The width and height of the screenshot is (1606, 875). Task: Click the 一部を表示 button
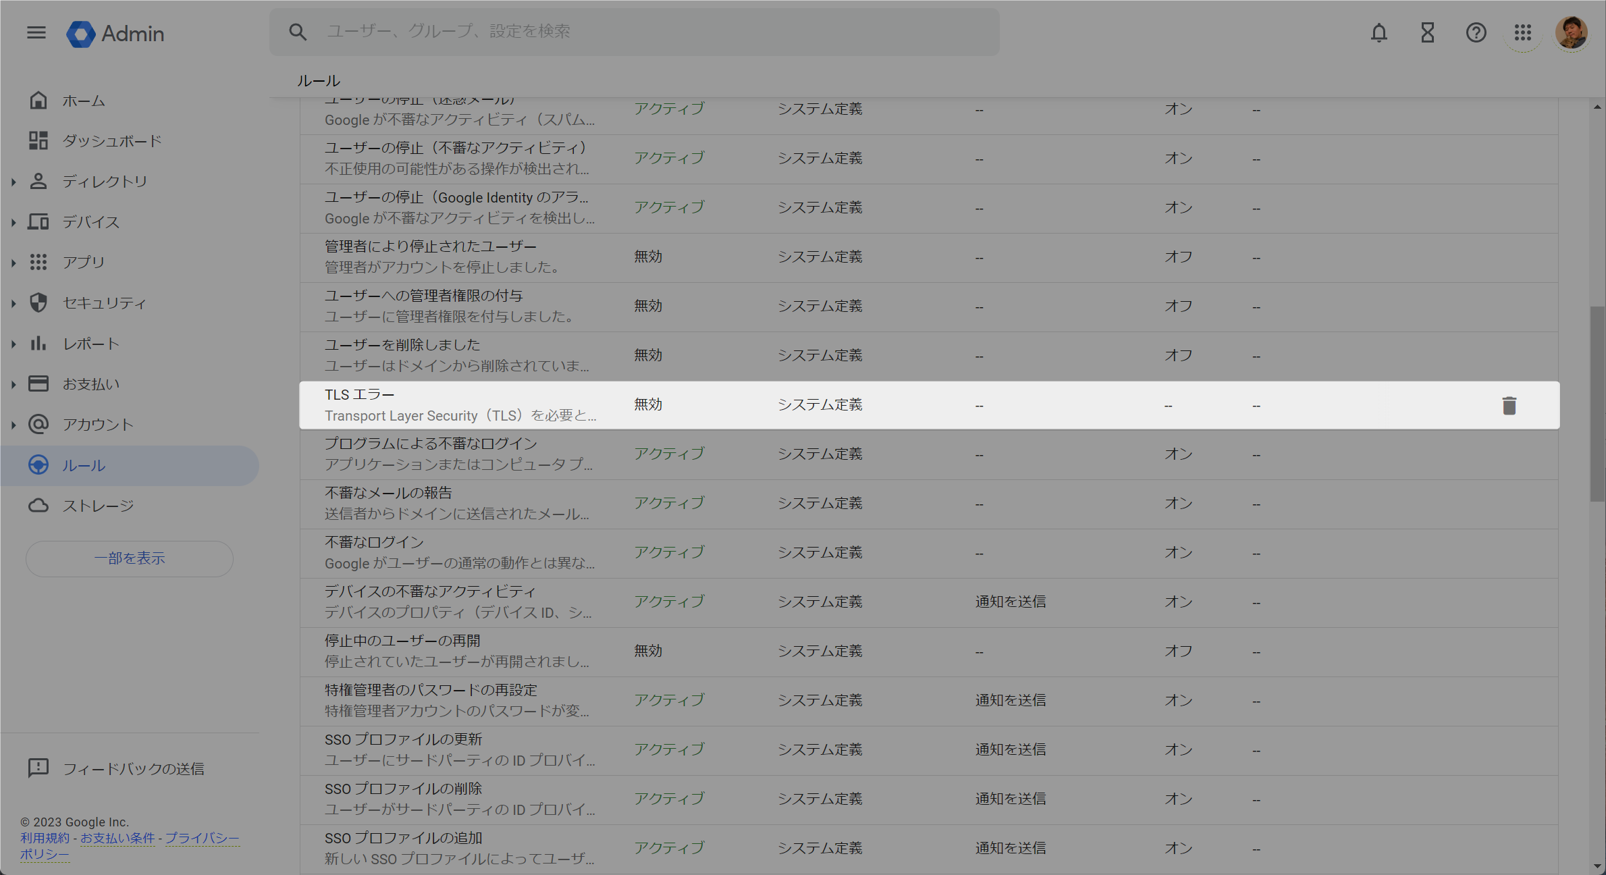(130, 558)
